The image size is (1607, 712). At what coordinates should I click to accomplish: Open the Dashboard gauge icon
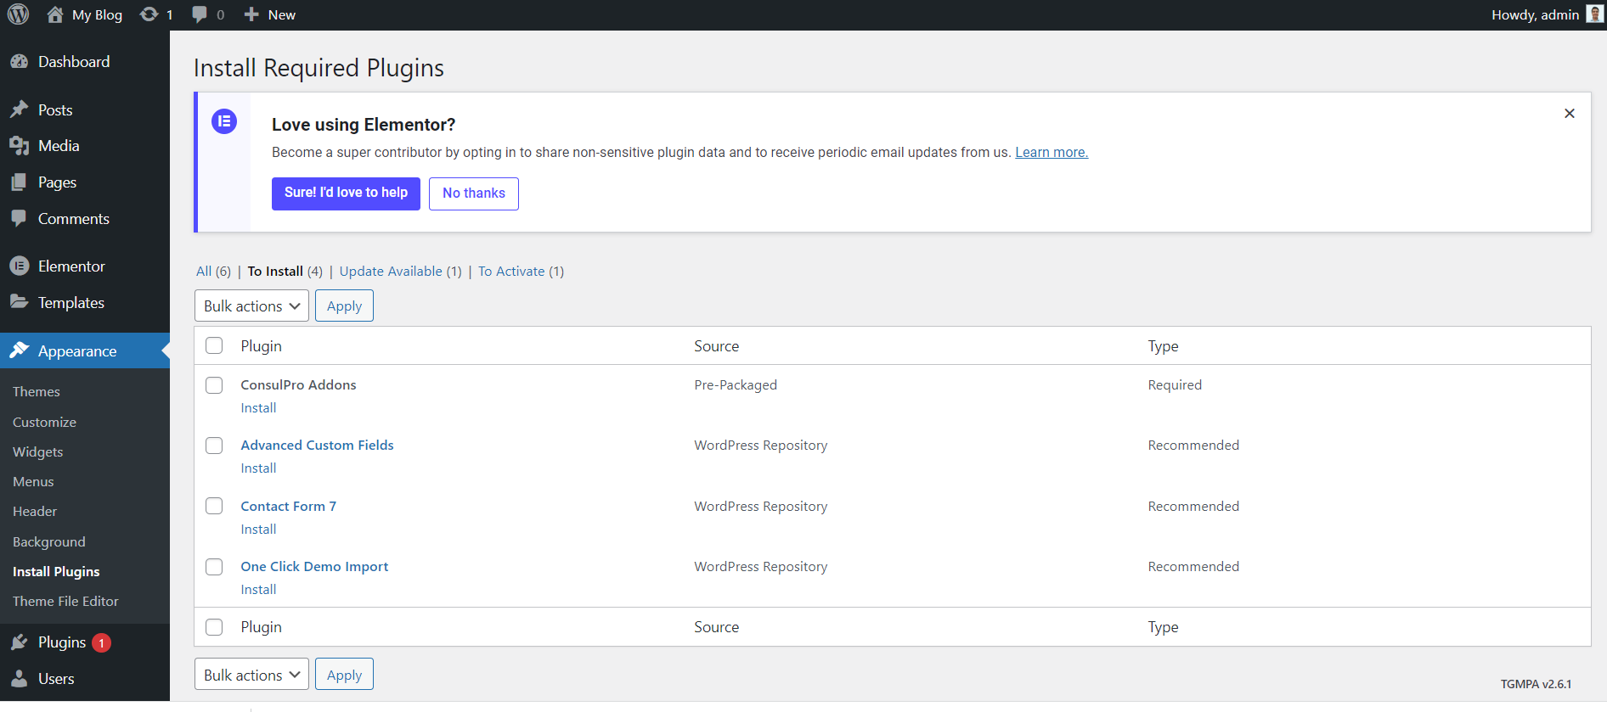click(19, 62)
